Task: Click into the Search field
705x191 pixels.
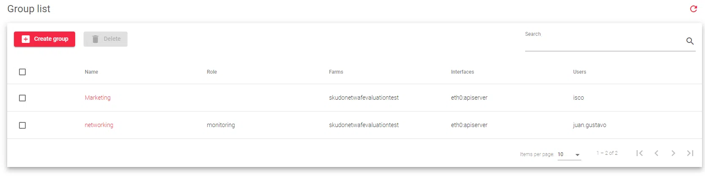Action: [x=604, y=43]
